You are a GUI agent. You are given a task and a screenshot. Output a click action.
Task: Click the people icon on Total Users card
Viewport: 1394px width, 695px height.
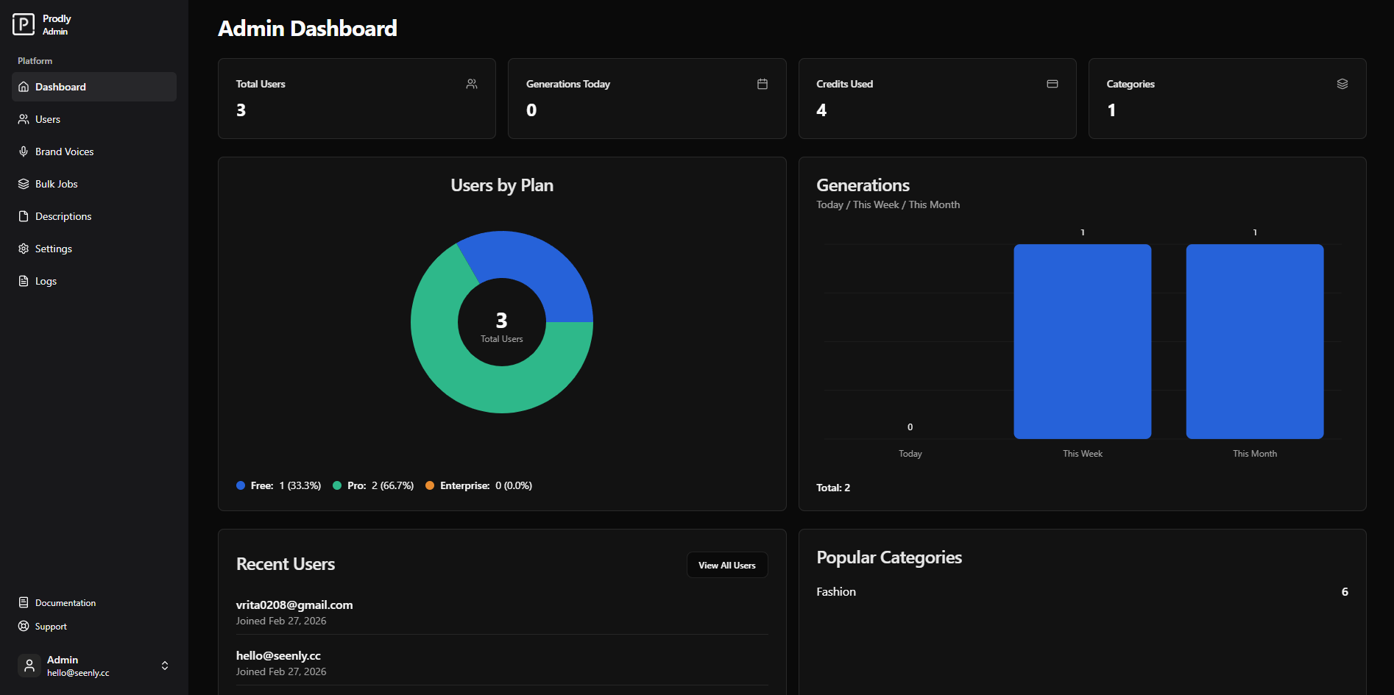point(471,83)
